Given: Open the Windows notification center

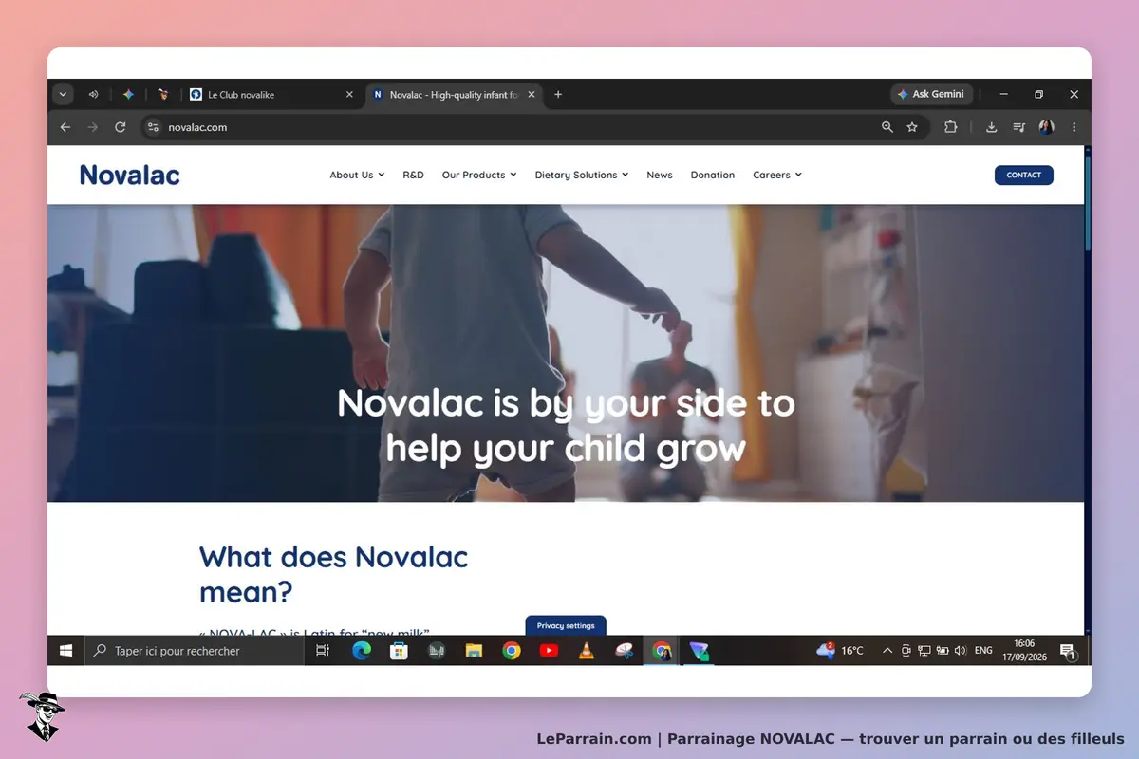Looking at the screenshot, I should coord(1067,651).
